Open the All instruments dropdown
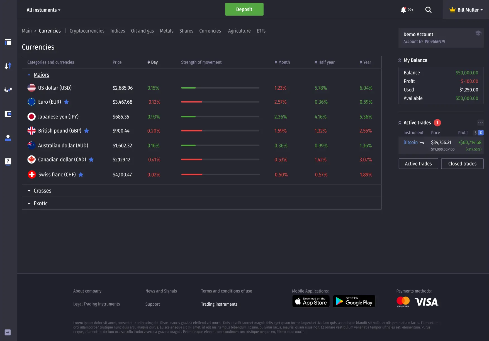Image resolution: width=489 pixels, height=341 pixels. point(43,10)
